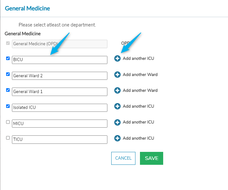Focus the BICU text field
Image resolution: width=228 pixels, height=190 pixels.
pyautogui.click(x=59, y=60)
